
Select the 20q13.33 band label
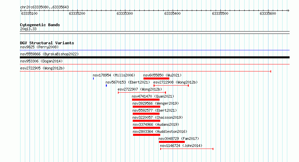[28, 29]
